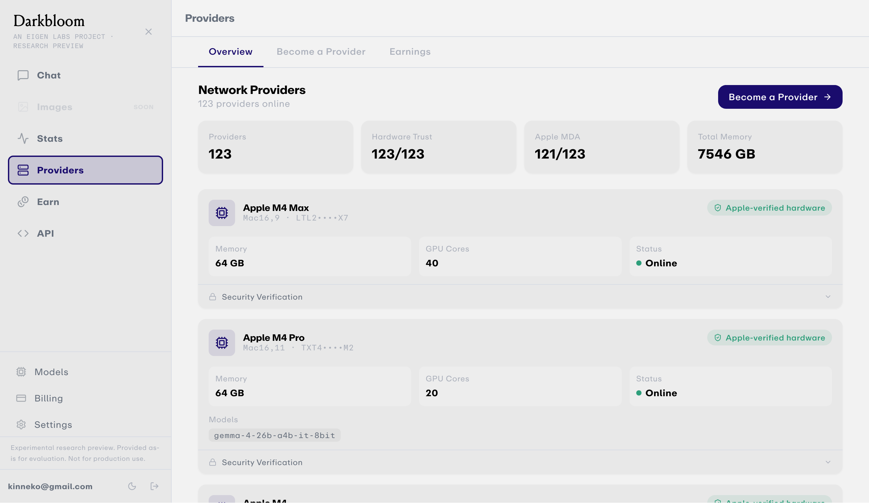Expand Security Verification chevron for Apple M4 Pro
The image size is (869, 503).
point(828,462)
